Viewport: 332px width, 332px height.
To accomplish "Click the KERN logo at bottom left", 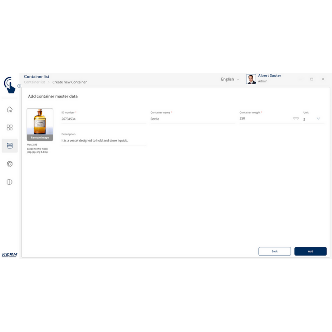I will point(10,255).
